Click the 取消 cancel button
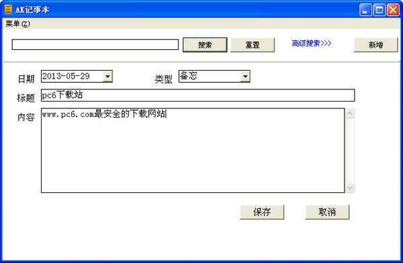Image resolution: width=403 pixels, height=263 pixels. [x=327, y=212]
